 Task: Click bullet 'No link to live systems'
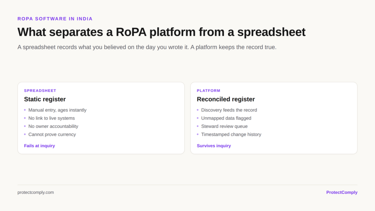tap(51, 118)
